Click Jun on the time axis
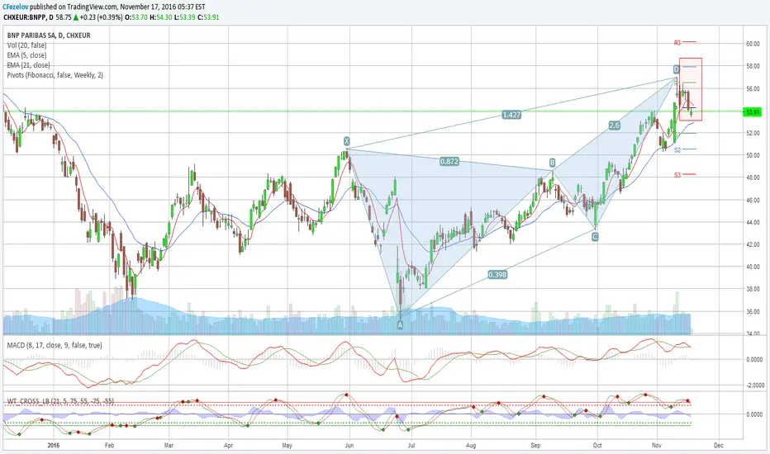The height and width of the screenshot is (454, 770). 349,446
